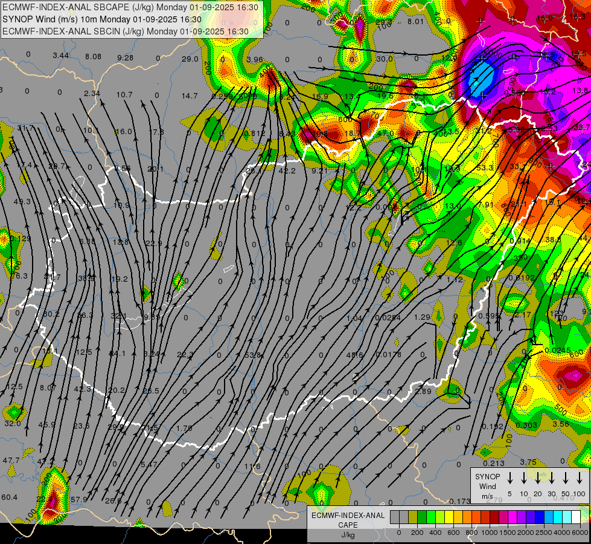Click the map value 7.91
The height and width of the screenshot is (544, 591).
(x=485, y=204)
